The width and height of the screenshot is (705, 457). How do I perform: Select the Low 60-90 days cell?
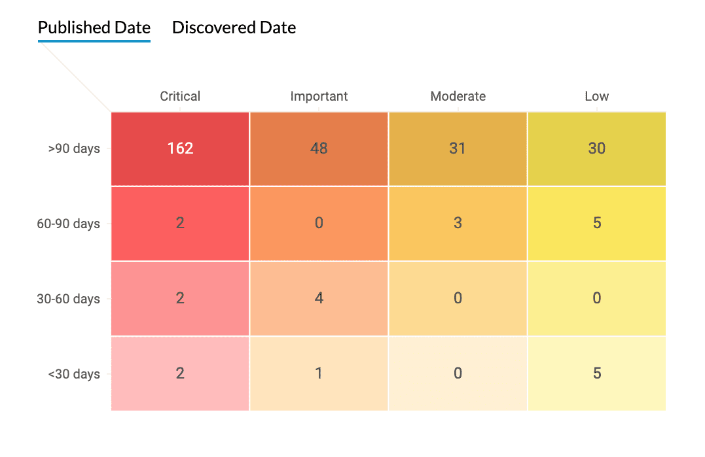596,224
